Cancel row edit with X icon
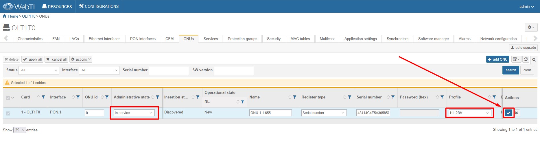Image resolution: width=540 pixels, height=151 pixels. tap(517, 113)
